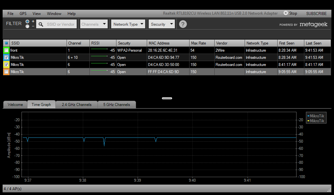Sort by the Network Type column header
Image resolution: width=334 pixels, height=195 pixels.
(261, 43)
